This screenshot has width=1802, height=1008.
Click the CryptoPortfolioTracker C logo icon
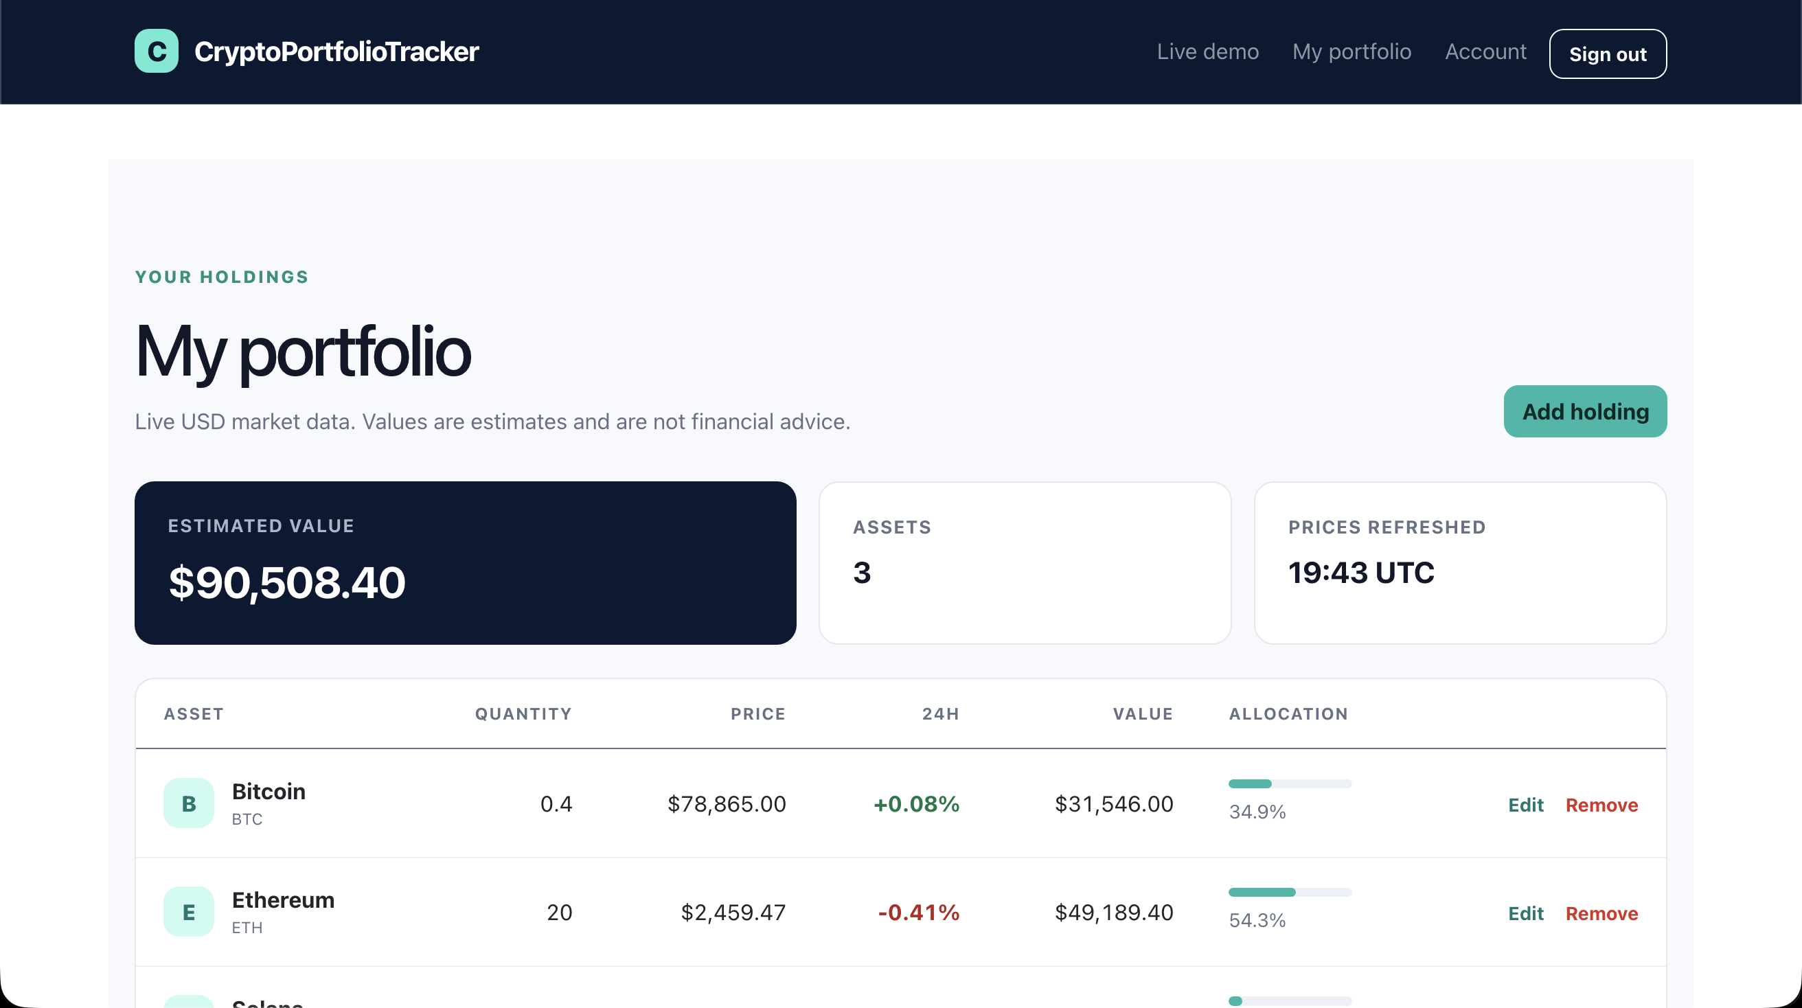pyautogui.click(x=156, y=51)
